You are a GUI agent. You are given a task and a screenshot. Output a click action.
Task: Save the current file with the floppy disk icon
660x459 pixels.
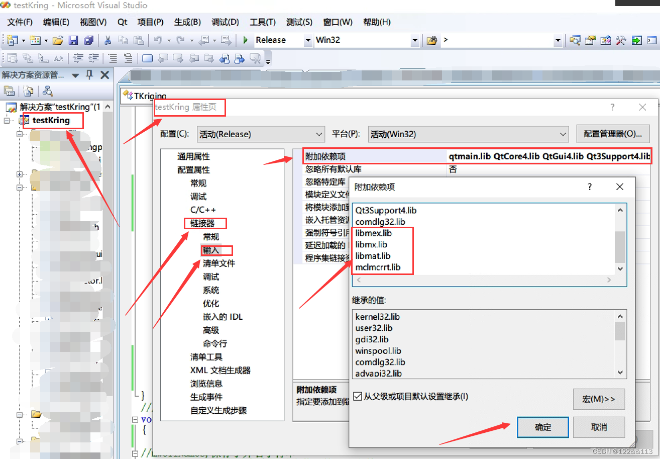(73, 40)
